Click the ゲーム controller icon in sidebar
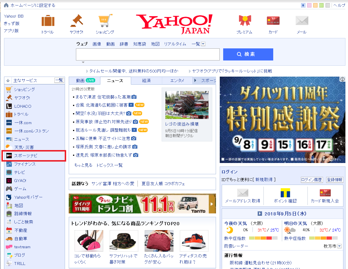348x269 pixels. tap(9, 189)
